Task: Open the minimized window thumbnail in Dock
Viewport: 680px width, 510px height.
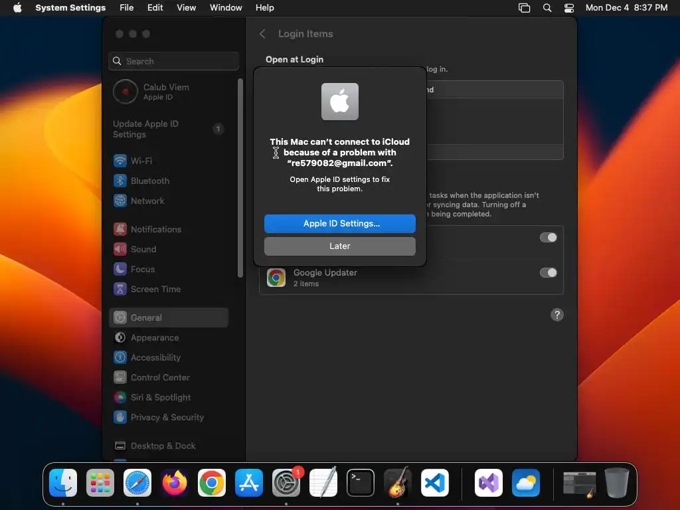Action: click(x=579, y=483)
